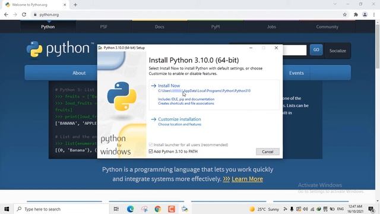Click the microphone tray icon
The width and height of the screenshot is (380, 214).
(292, 209)
